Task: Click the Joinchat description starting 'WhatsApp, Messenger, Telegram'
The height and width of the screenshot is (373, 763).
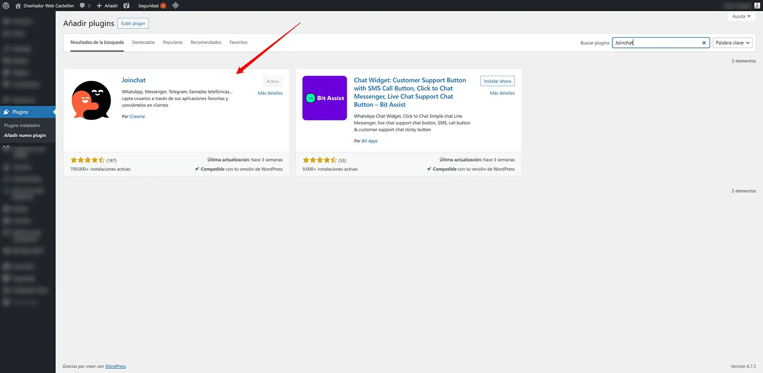Action: (x=178, y=99)
